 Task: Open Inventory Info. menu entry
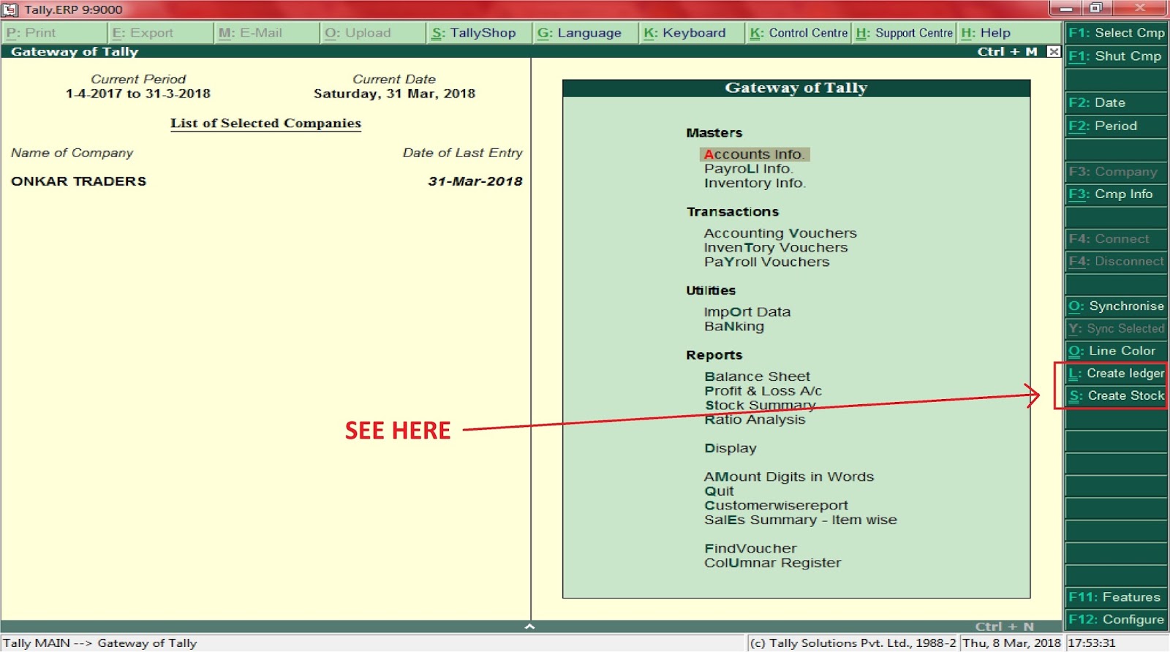click(755, 183)
